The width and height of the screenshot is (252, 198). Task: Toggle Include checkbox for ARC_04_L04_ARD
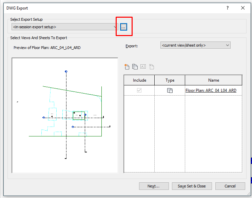[139, 90]
